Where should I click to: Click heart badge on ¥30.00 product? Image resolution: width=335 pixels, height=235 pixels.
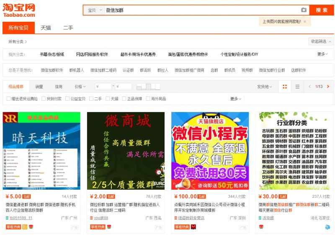click(x=261, y=227)
